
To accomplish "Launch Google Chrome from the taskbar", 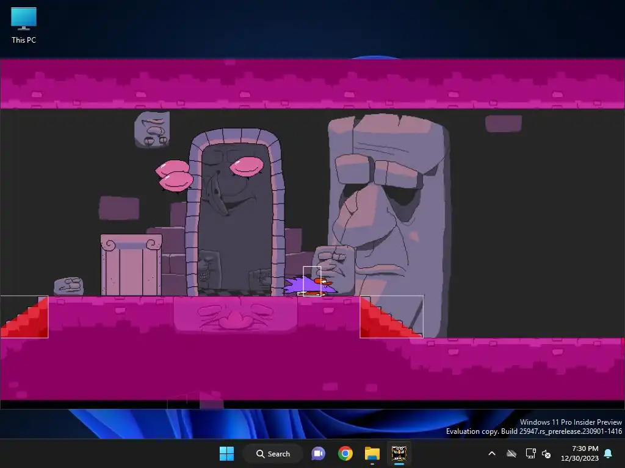I will 345,453.
